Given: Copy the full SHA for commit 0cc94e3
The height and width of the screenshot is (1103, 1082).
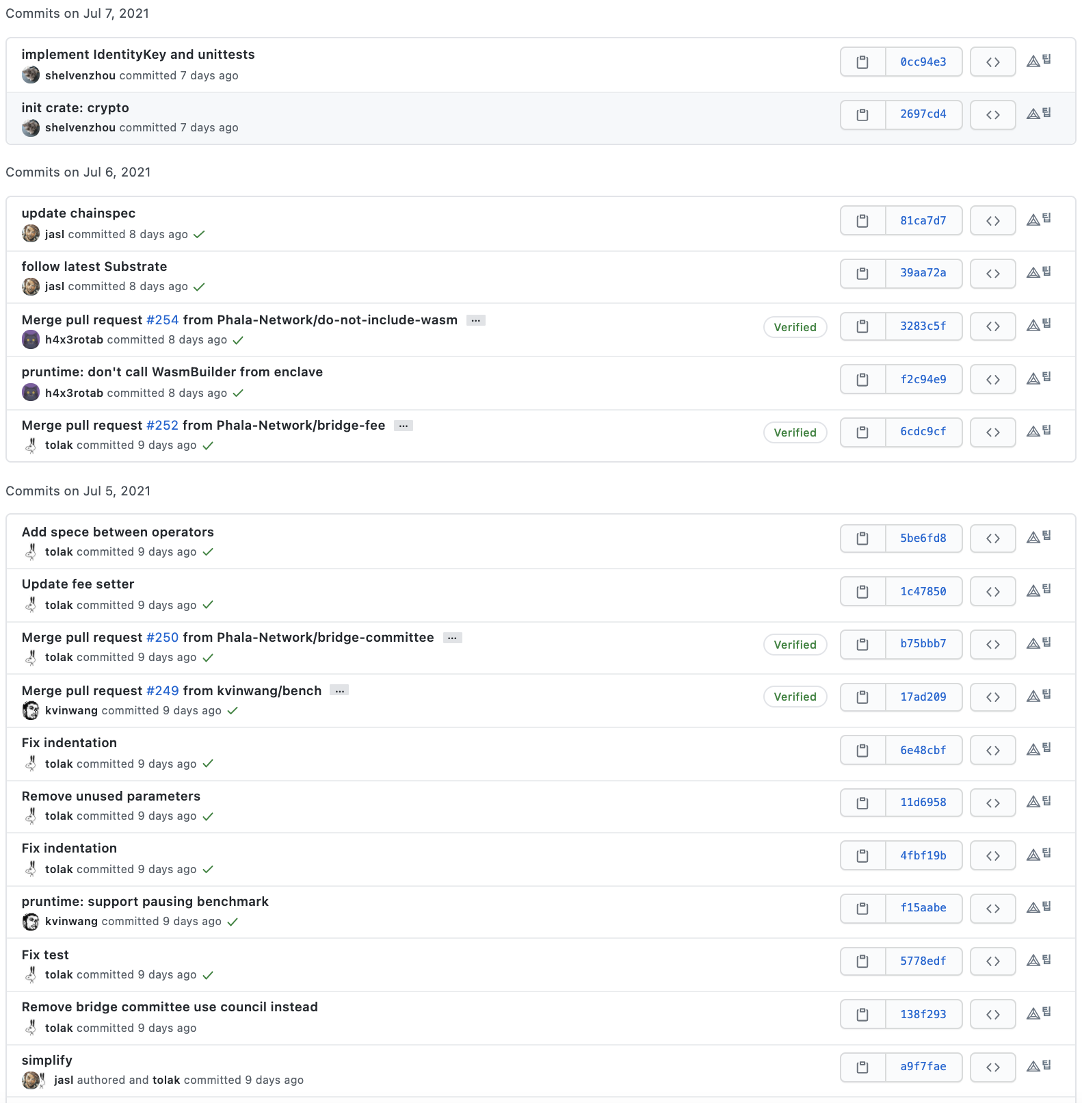Looking at the screenshot, I should coord(862,62).
